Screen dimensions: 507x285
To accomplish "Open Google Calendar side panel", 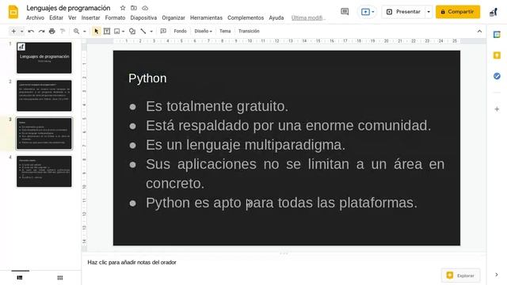I will point(497,35).
